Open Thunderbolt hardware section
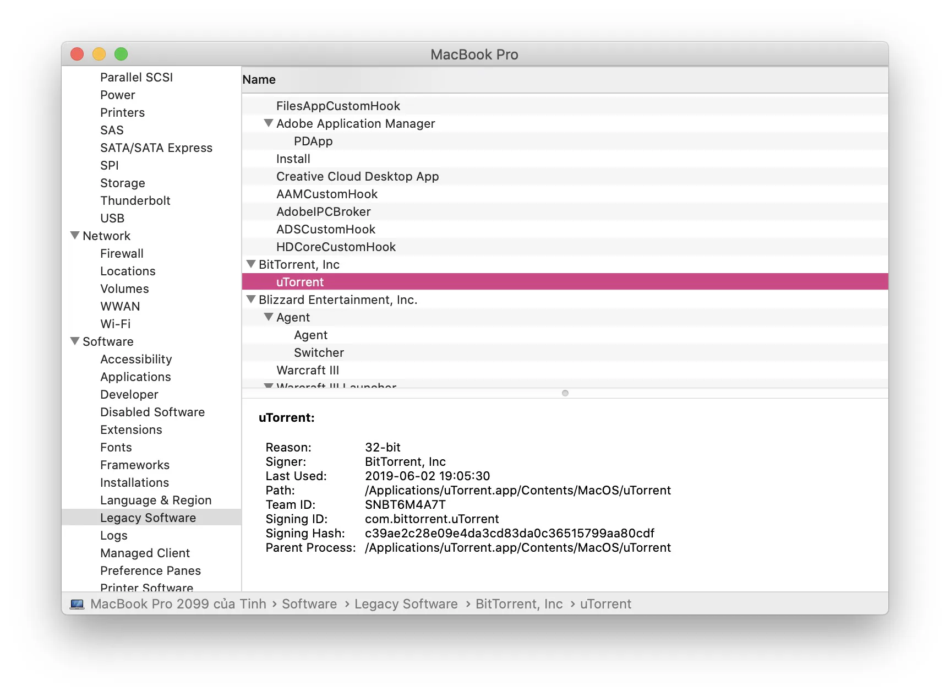Viewport: 950px width, 696px height. pyautogui.click(x=135, y=200)
